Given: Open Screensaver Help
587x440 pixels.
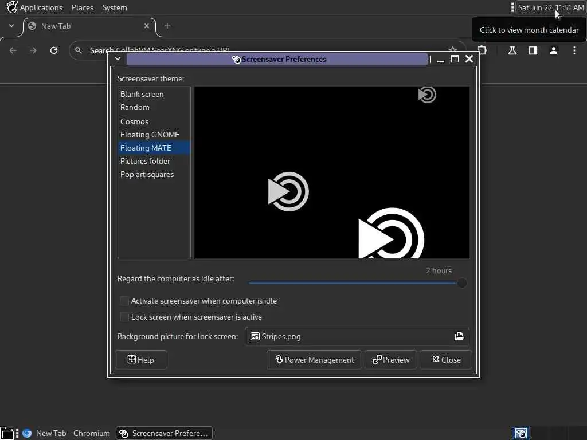Looking at the screenshot, I should tap(141, 360).
